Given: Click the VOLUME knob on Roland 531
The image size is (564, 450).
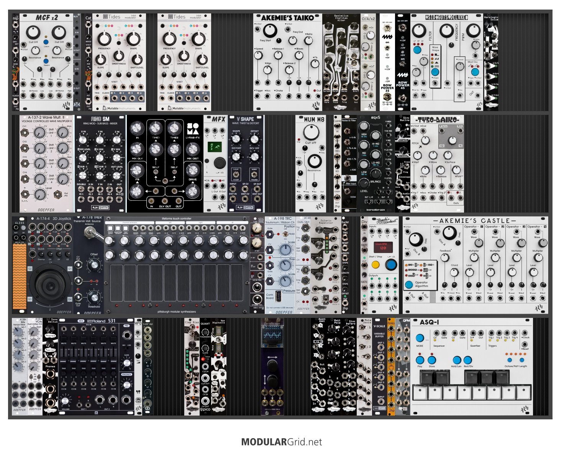Looking at the screenshot, I should [x=65, y=401].
